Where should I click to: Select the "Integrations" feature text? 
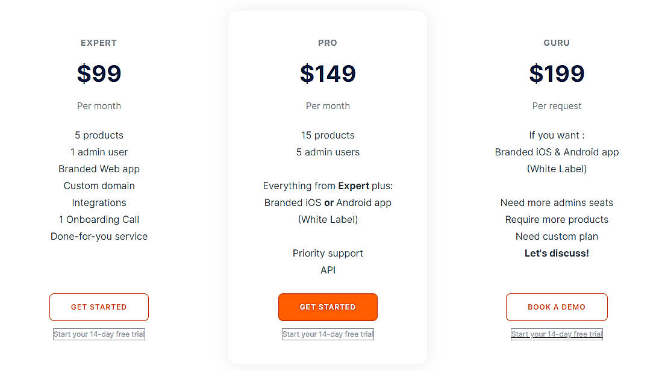[99, 202]
